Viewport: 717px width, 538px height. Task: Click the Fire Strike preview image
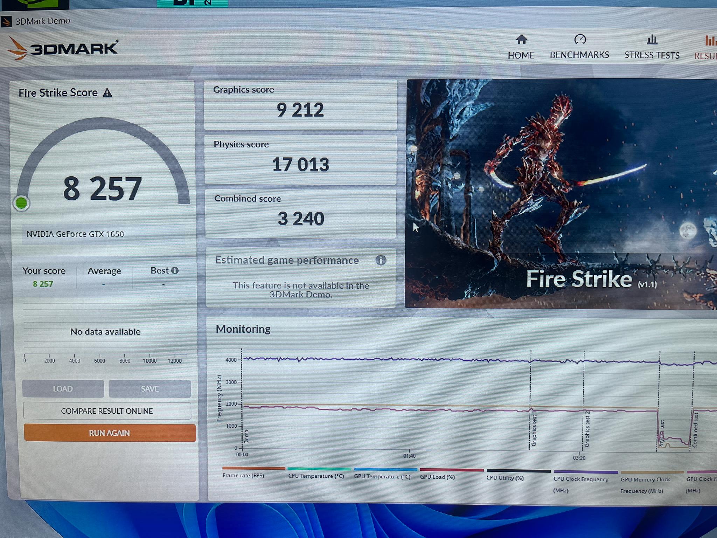(x=561, y=194)
